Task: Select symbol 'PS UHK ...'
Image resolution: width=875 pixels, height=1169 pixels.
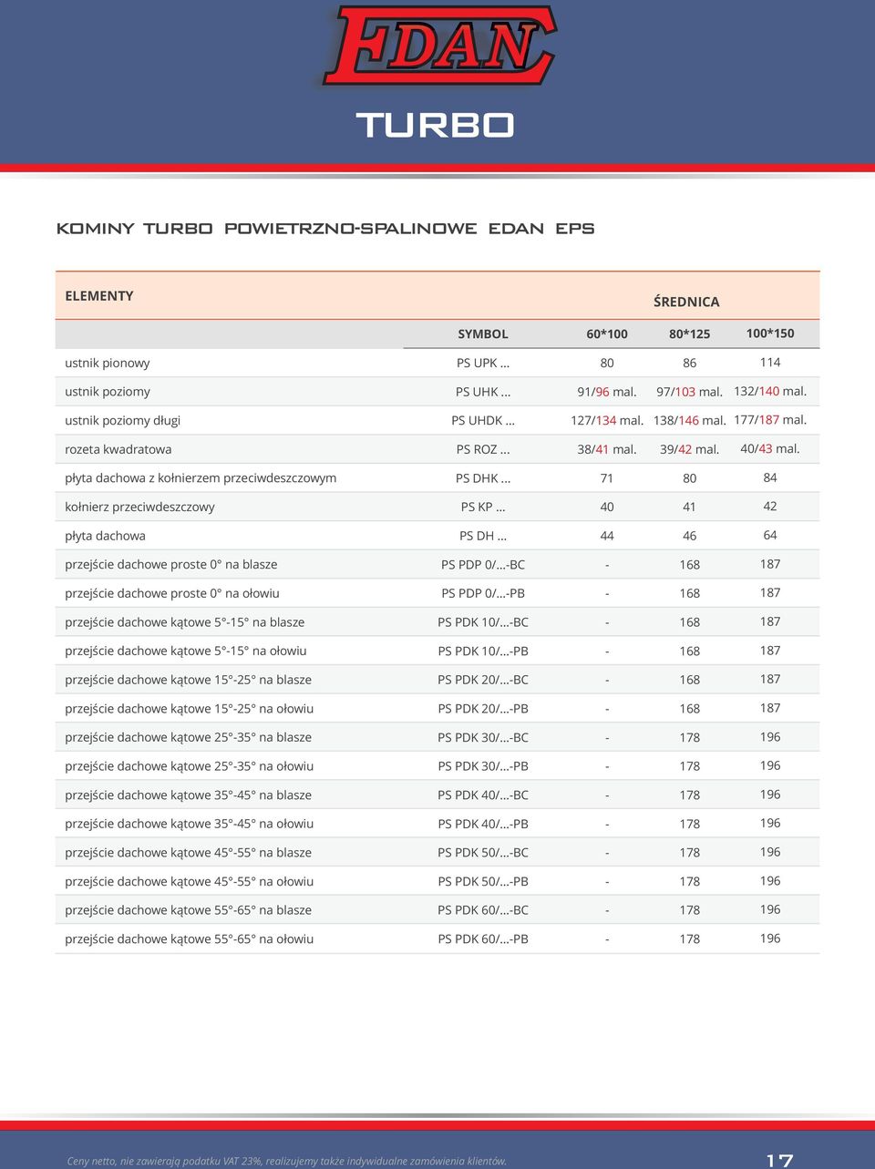Action: 483,392
